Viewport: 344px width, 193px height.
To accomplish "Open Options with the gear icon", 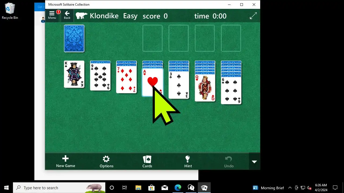I will (106, 162).
